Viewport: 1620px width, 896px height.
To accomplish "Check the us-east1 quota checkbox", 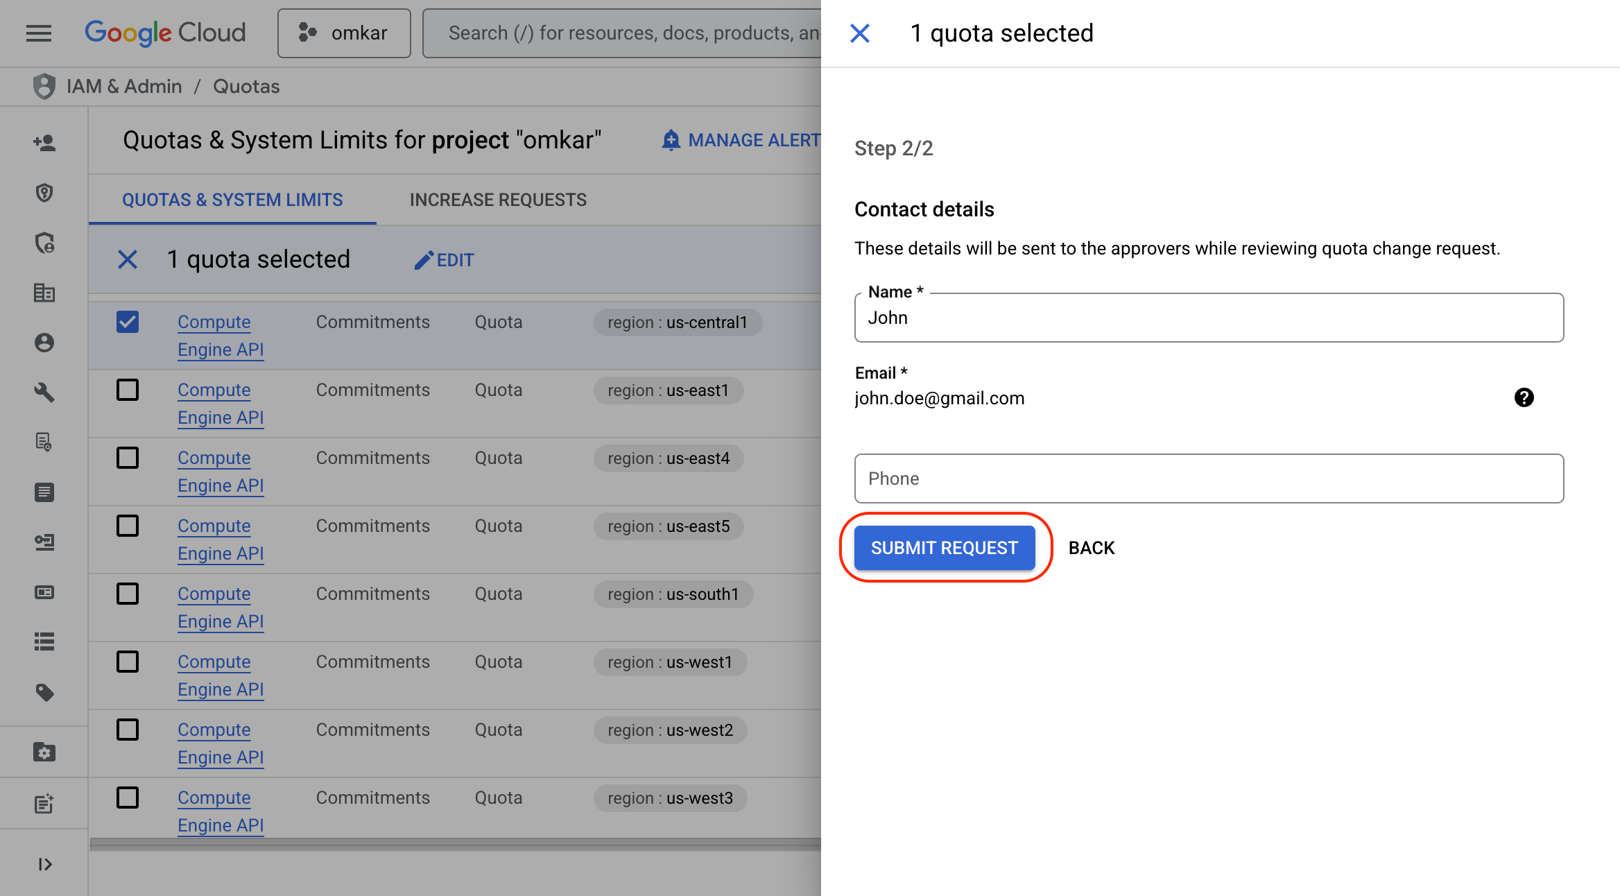I will [x=128, y=390].
